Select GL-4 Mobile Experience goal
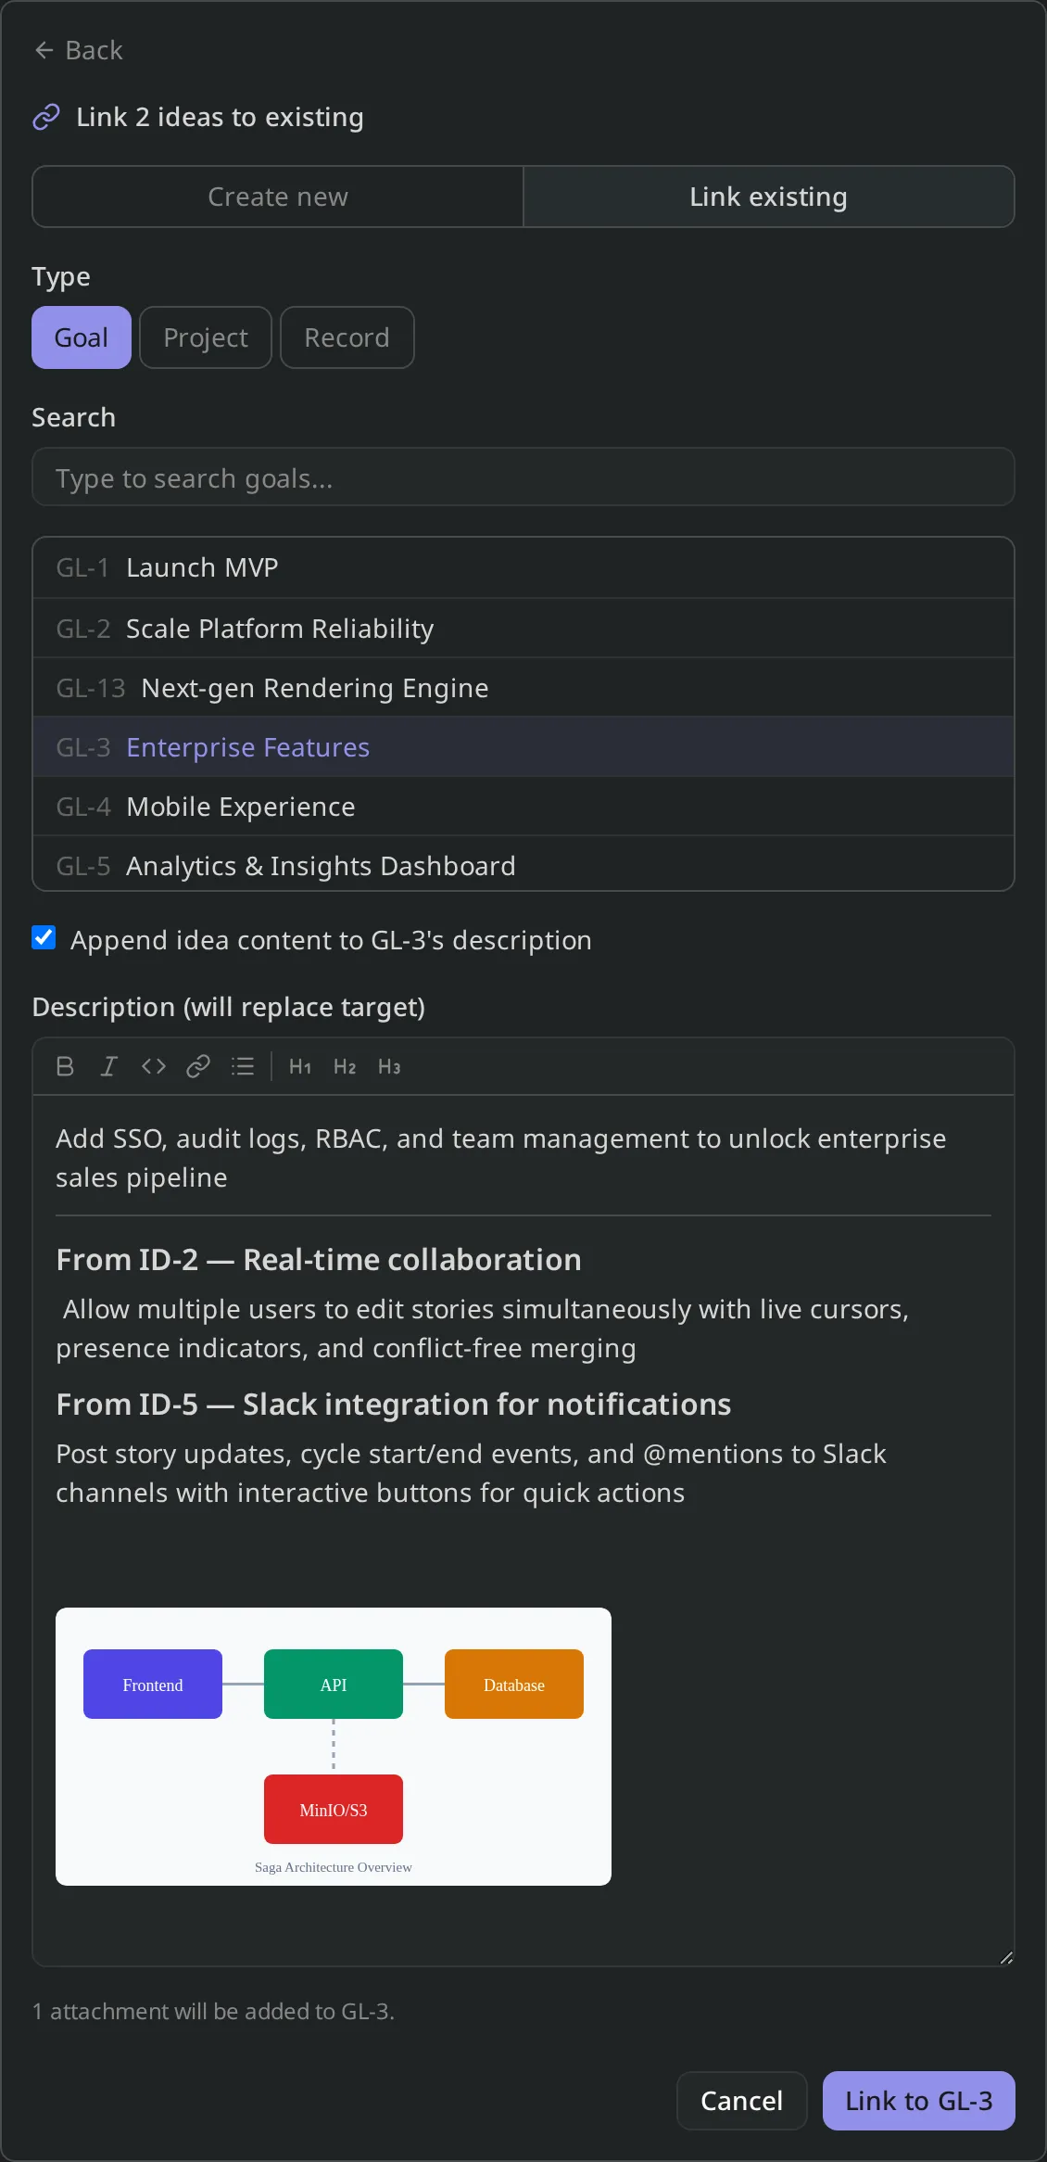 coord(523,807)
